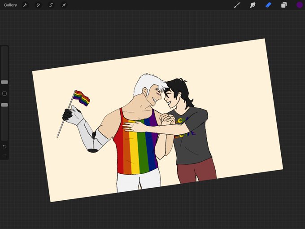Select the blue Eraser tool
This screenshot has height=229, width=305.
268,5
